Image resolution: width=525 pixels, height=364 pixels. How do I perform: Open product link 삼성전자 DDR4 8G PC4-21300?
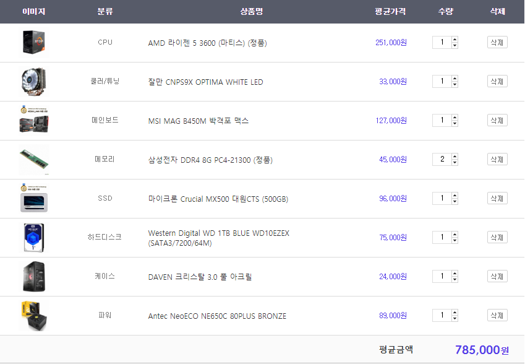pos(210,160)
